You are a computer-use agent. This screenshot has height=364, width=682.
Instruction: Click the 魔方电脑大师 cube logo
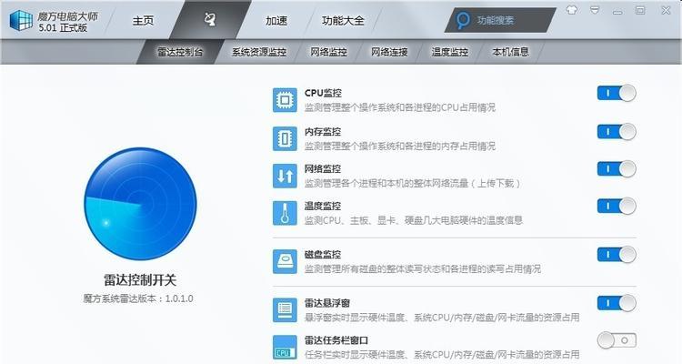click(x=21, y=20)
